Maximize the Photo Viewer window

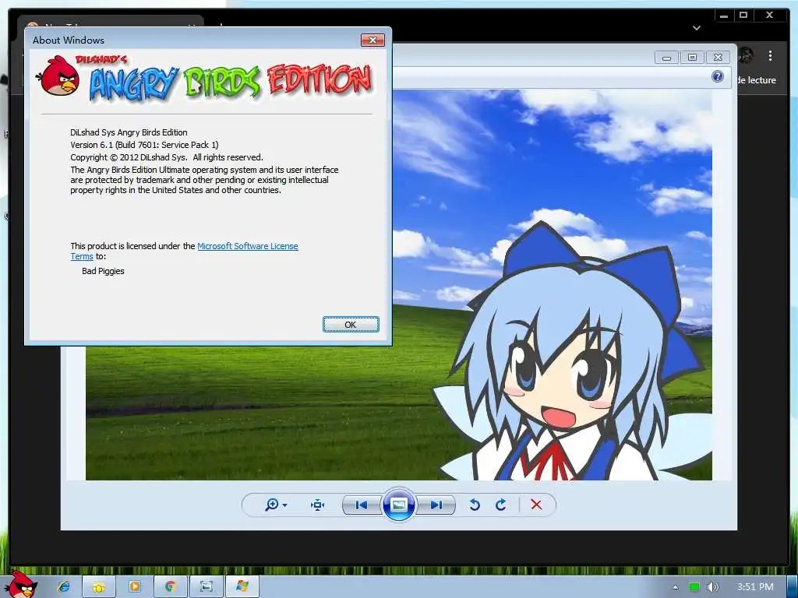point(692,58)
